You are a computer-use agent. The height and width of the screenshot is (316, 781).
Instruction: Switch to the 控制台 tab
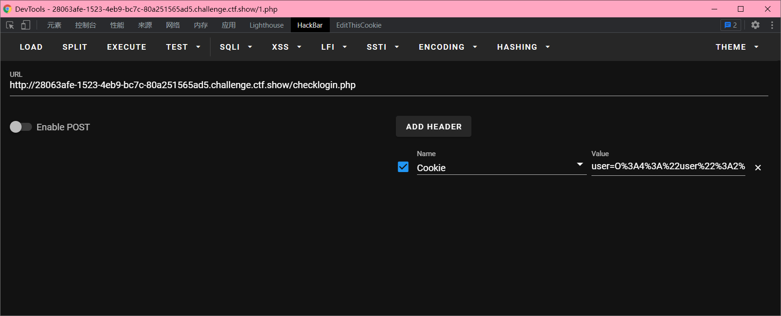85,25
